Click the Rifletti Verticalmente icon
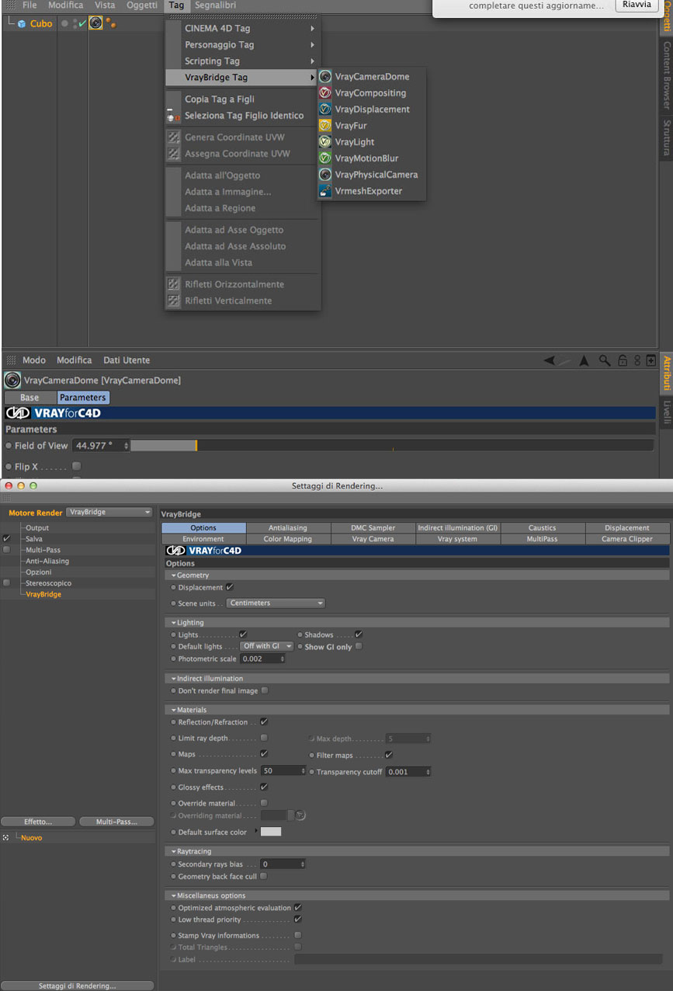 pos(173,301)
